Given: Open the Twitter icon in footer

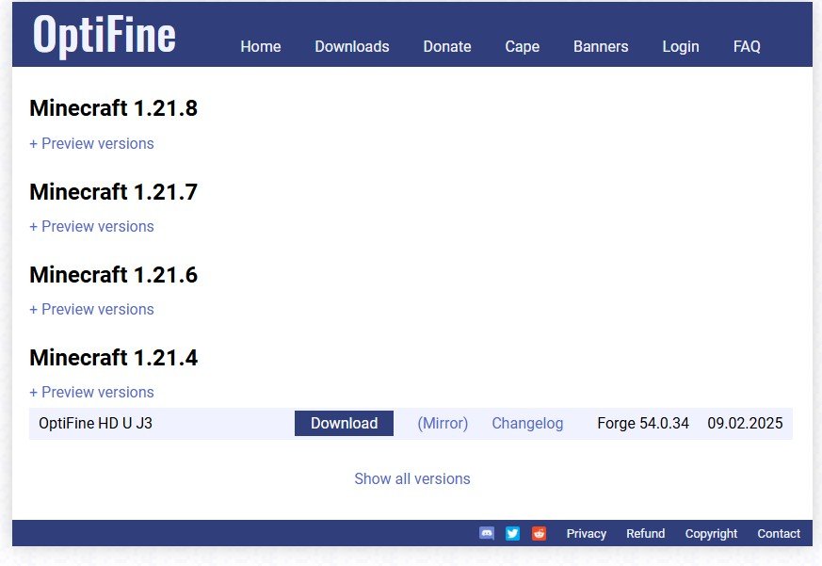Looking at the screenshot, I should click(x=513, y=533).
